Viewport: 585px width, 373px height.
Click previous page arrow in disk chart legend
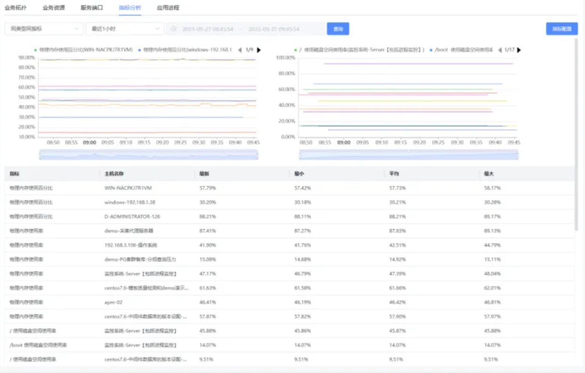[x=499, y=50]
